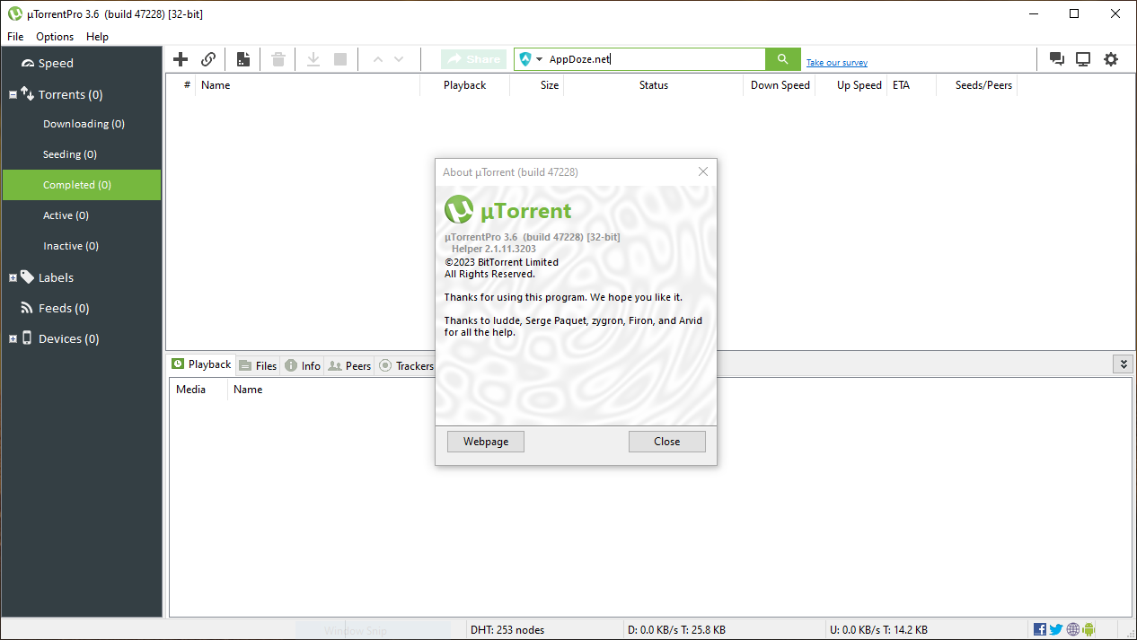The width and height of the screenshot is (1137, 640).
Task: Open the Options menu
Action: pos(54,36)
